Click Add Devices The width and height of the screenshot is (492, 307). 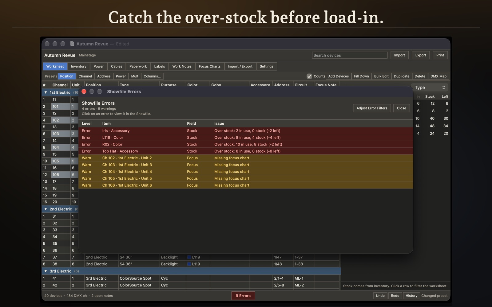pyautogui.click(x=339, y=76)
